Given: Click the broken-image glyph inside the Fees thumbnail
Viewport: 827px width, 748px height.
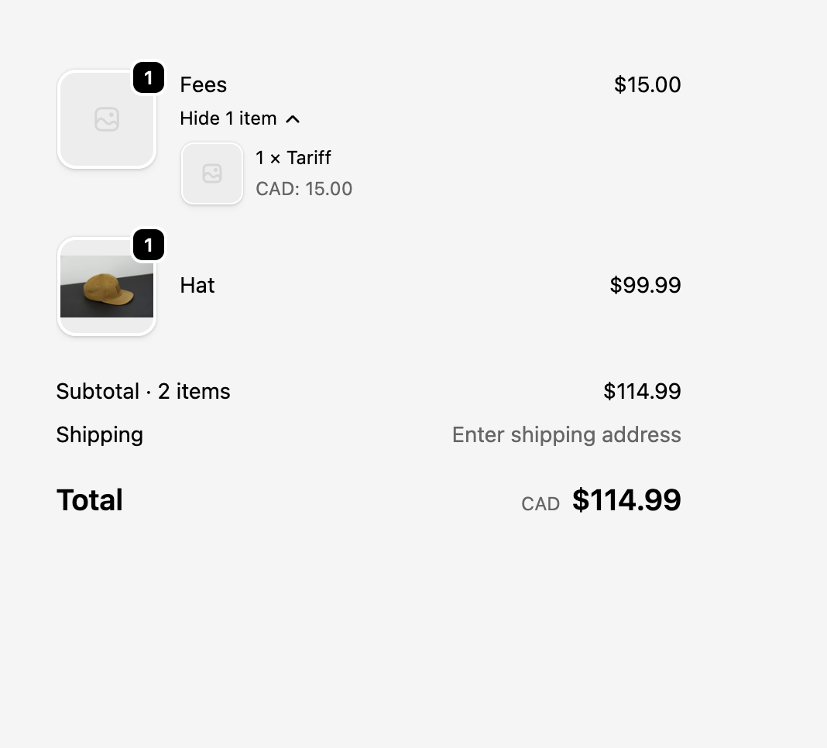Looking at the screenshot, I should [106, 118].
